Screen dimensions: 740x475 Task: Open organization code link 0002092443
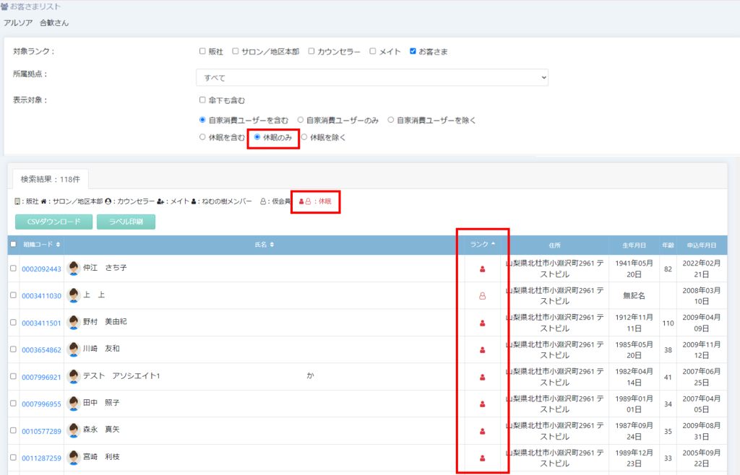[x=41, y=269]
